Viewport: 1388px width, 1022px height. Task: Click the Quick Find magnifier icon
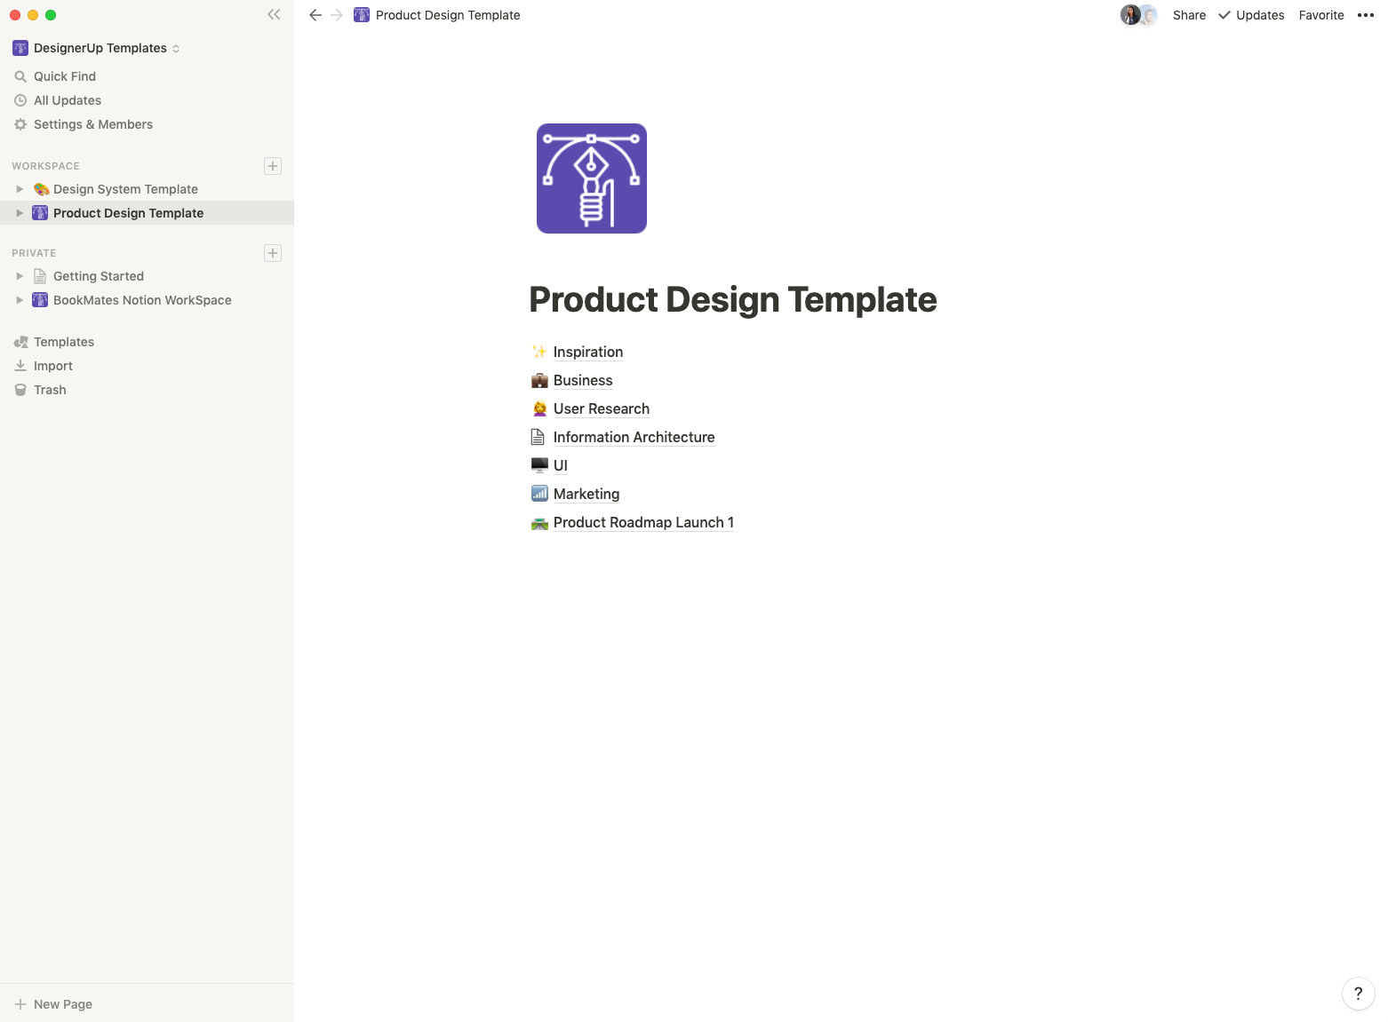point(20,76)
